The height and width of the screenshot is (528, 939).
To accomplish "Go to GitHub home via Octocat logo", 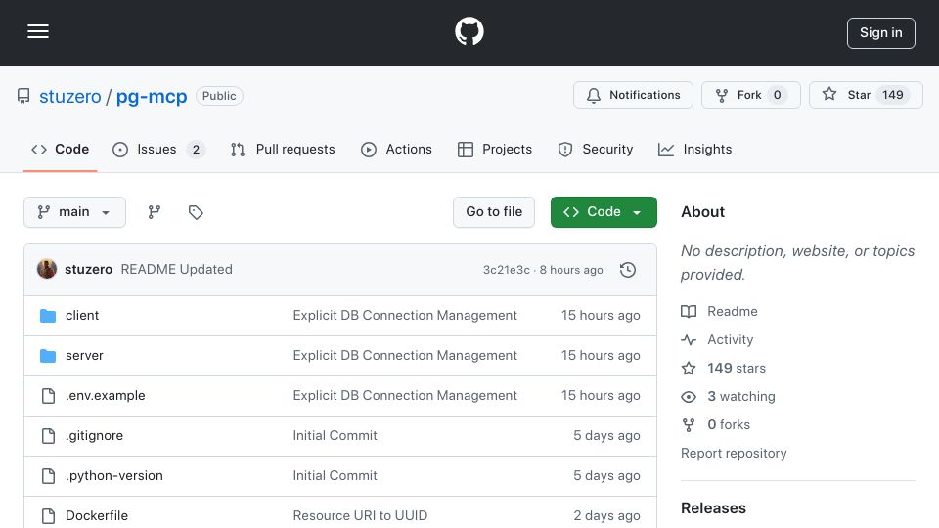I will [469, 31].
